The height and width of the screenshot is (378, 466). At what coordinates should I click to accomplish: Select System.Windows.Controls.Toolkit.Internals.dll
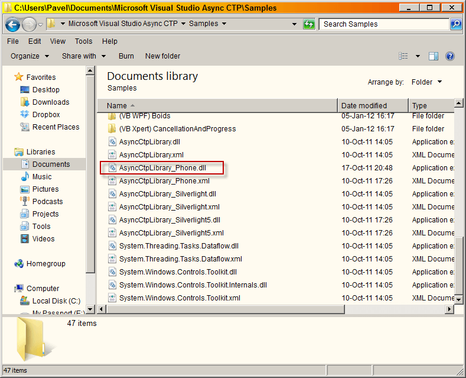pos(193,285)
